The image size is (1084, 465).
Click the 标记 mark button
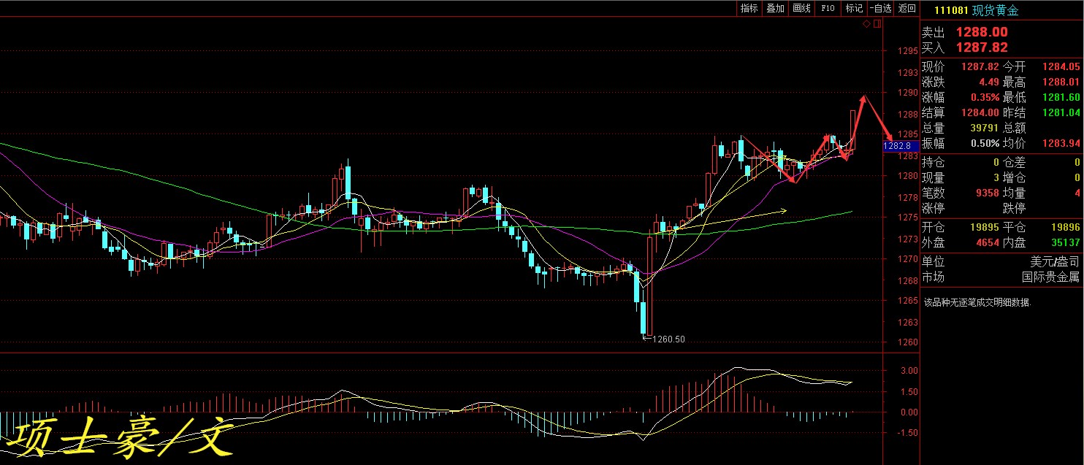[854, 9]
